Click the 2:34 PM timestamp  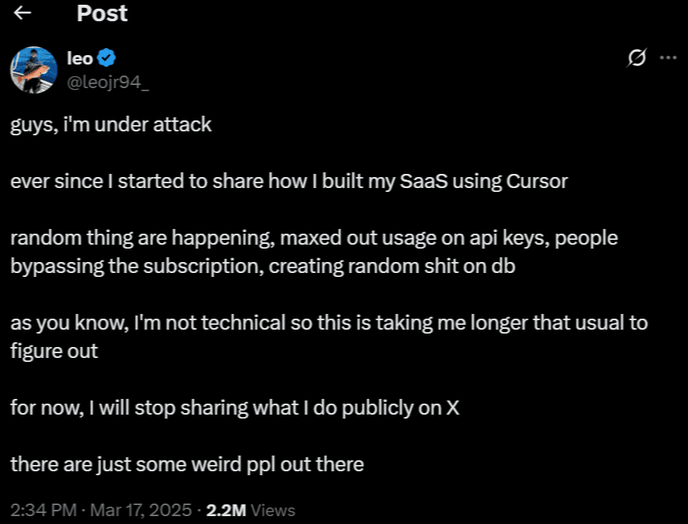[43, 511]
